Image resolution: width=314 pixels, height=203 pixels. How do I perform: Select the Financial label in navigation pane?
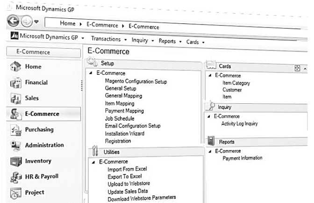(36, 82)
